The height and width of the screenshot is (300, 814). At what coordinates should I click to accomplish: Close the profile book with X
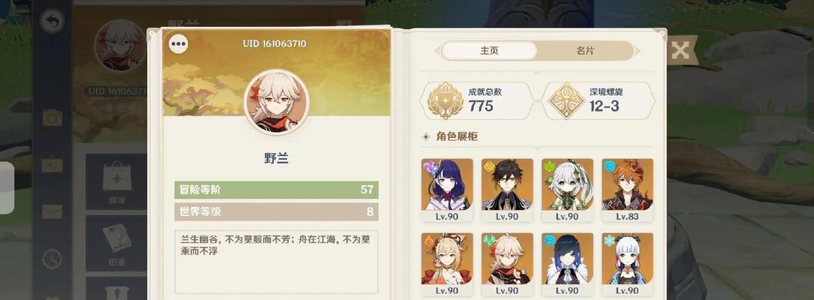680,50
